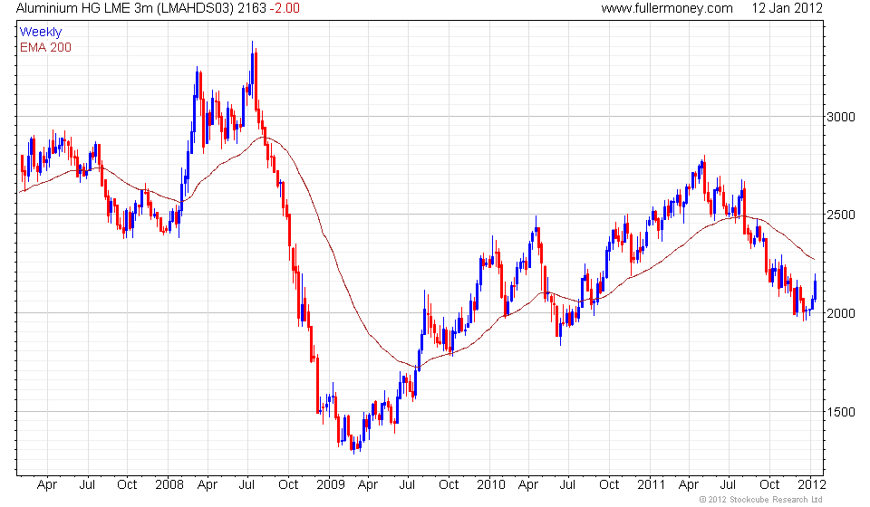Click the price value '2163'
Screen dimensions: 870x507
pos(252,8)
